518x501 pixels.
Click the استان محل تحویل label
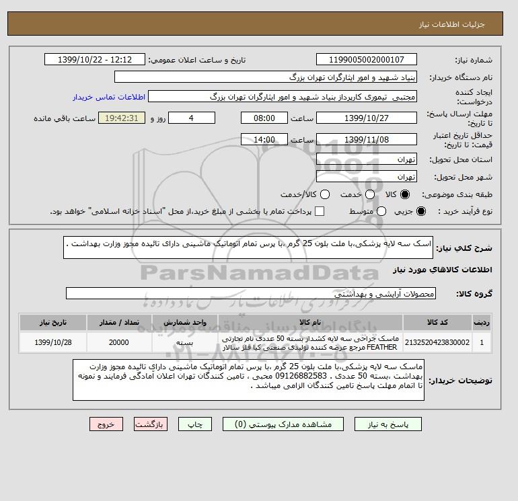coord(461,159)
